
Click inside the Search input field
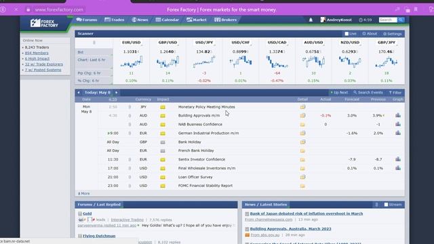(388, 20)
